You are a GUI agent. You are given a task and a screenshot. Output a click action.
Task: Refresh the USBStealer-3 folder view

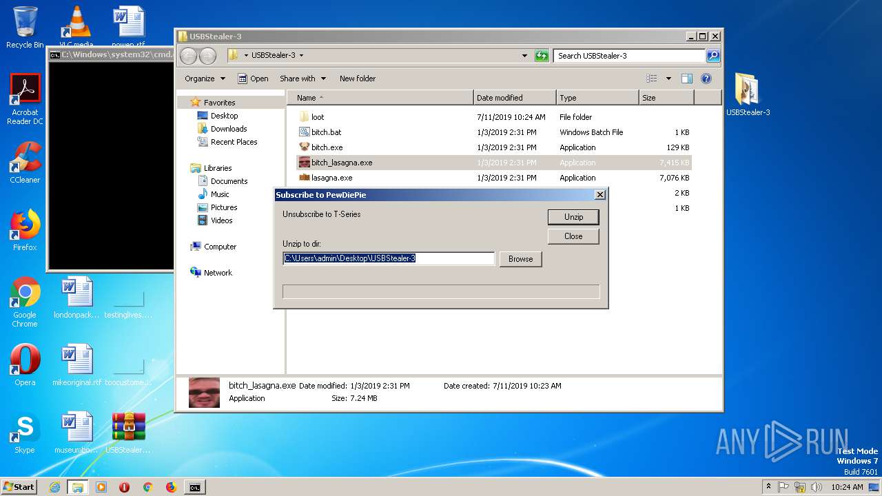[x=542, y=56]
